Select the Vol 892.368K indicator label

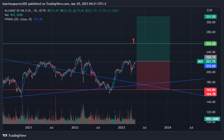click(x=14, y=15)
